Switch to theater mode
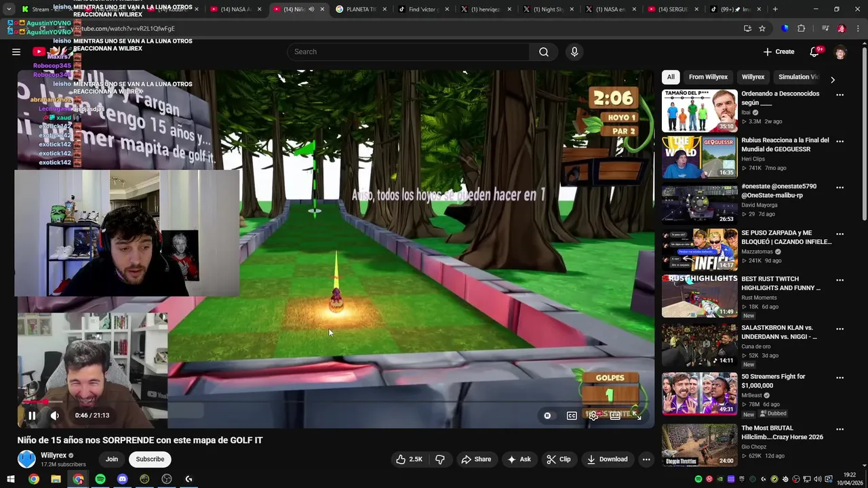The height and width of the screenshot is (488, 868). [615, 415]
